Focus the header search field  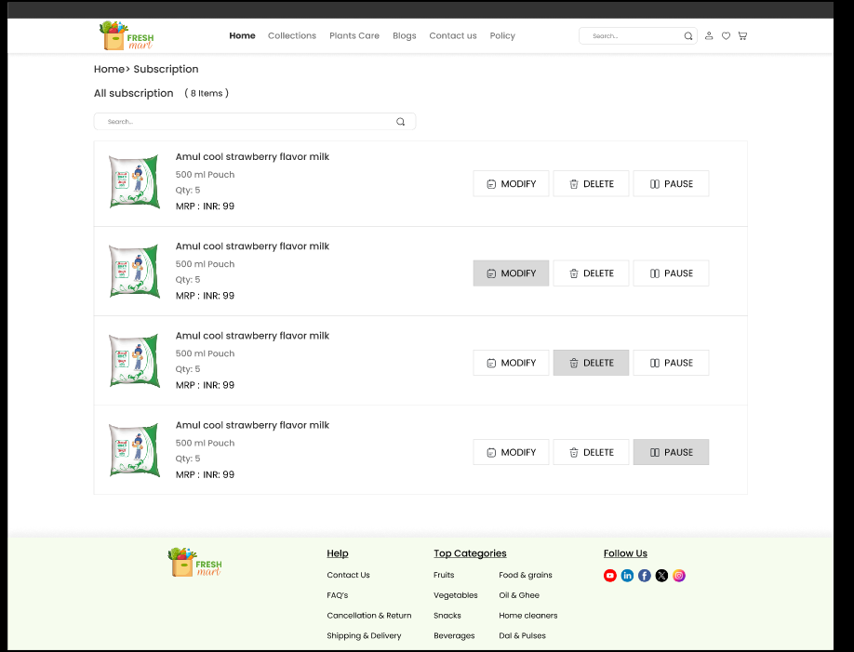tap(638, 36)
